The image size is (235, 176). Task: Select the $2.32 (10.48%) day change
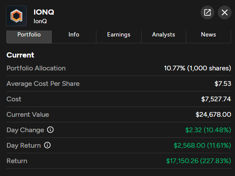208,130
